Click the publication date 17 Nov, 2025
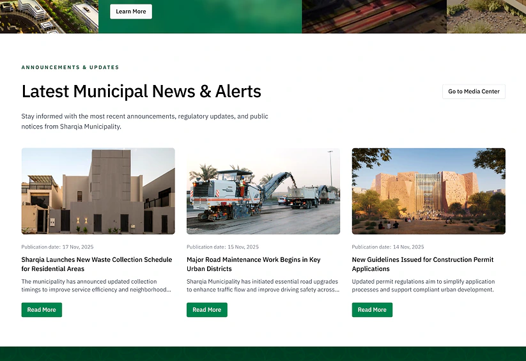Image resolution: width=526 pixels, height=361 pixels. [x=58, y=247]
